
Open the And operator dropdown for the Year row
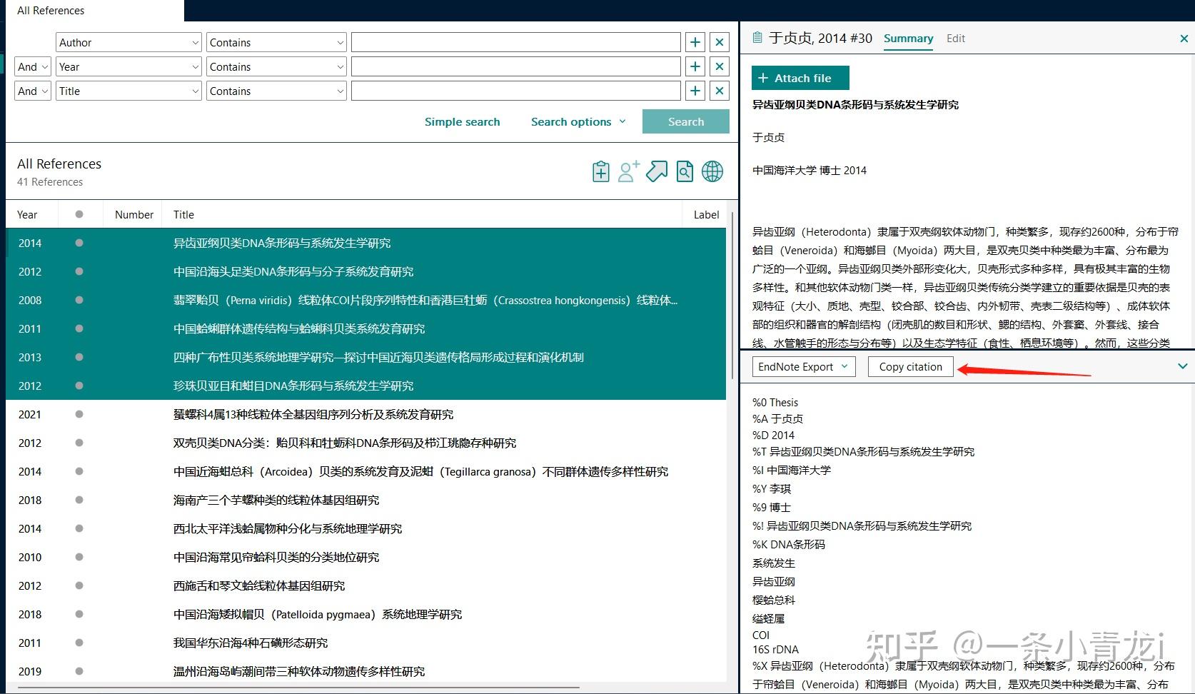pos(33,67)
